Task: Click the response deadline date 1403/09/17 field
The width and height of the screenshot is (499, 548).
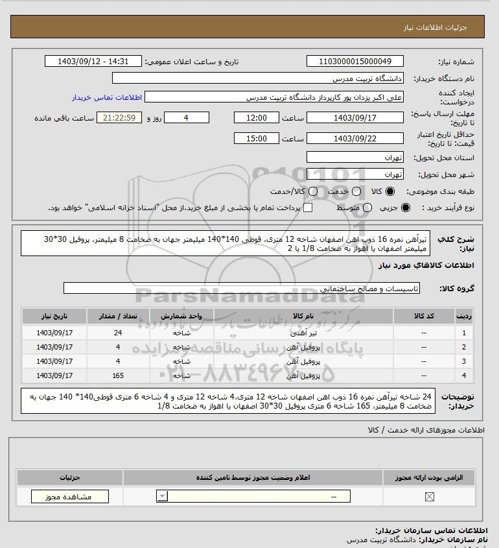Action: click(x=354, y=118)
